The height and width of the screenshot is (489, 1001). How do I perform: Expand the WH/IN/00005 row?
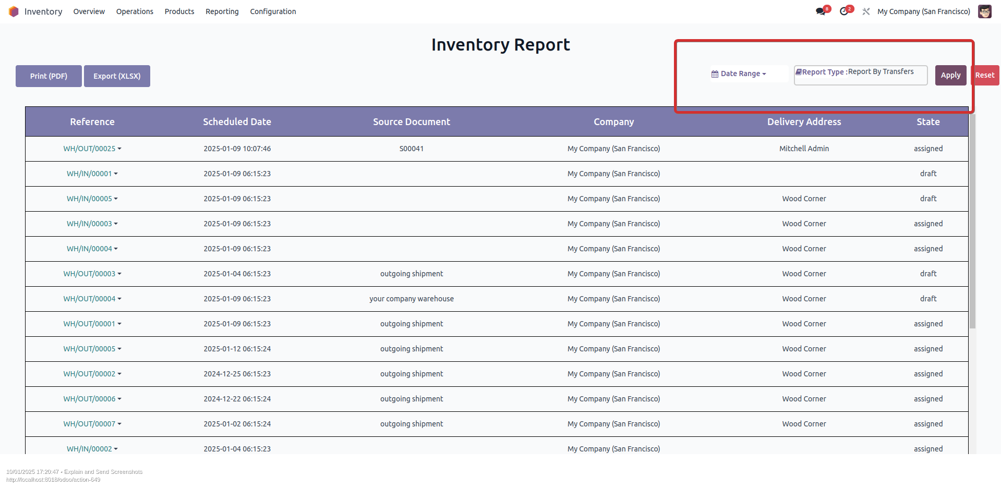coord(92,199)
